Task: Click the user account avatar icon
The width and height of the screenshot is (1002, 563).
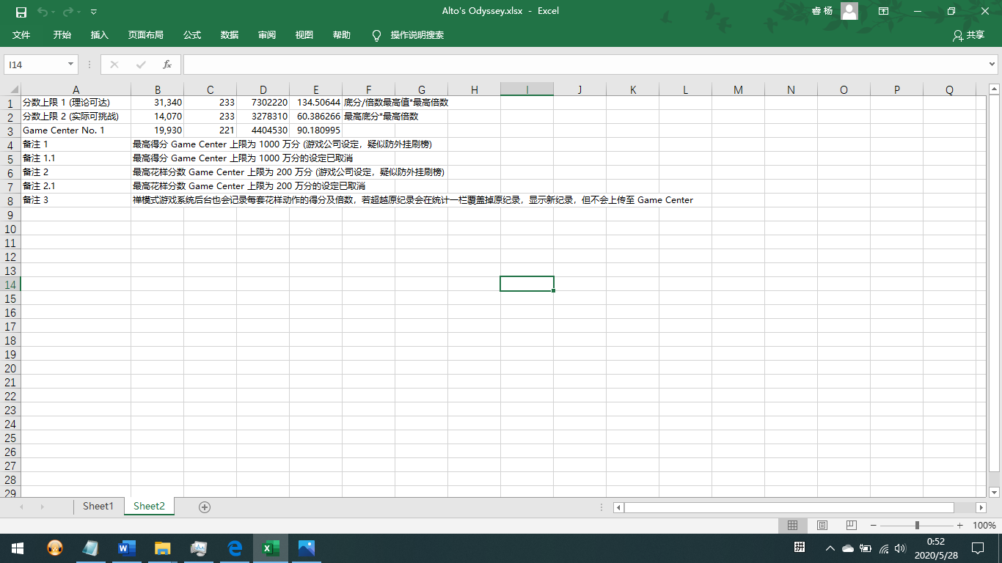Action: [x=849, y=11]
